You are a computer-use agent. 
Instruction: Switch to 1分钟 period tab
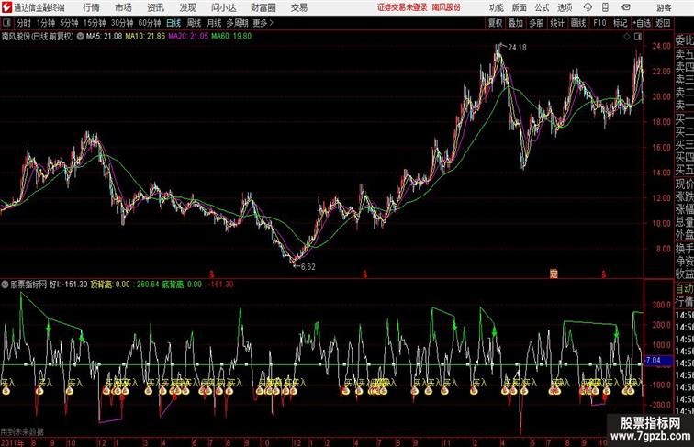click(x=46, y=23)
